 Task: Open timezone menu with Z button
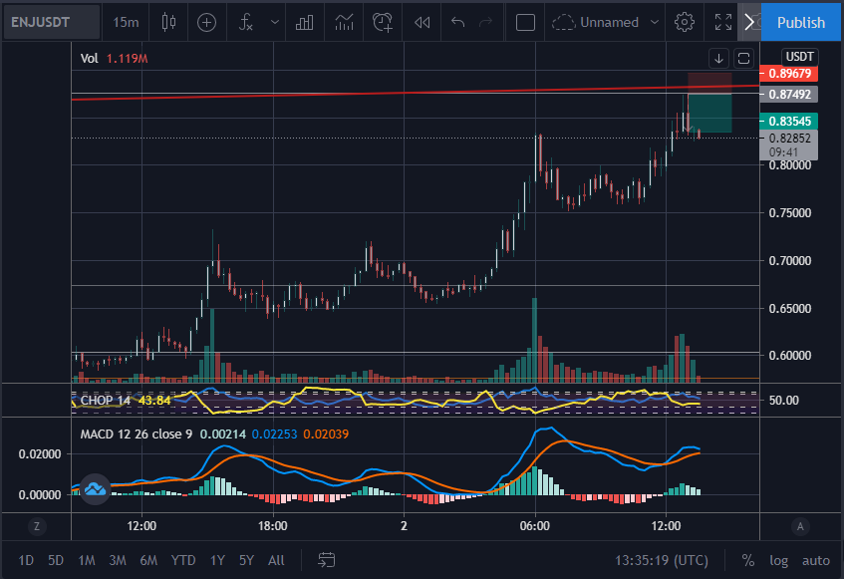click(37, 526)
